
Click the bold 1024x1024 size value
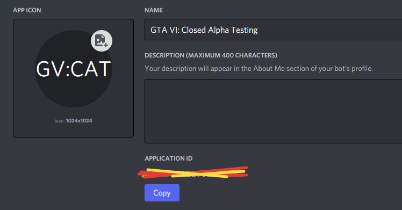79,121
